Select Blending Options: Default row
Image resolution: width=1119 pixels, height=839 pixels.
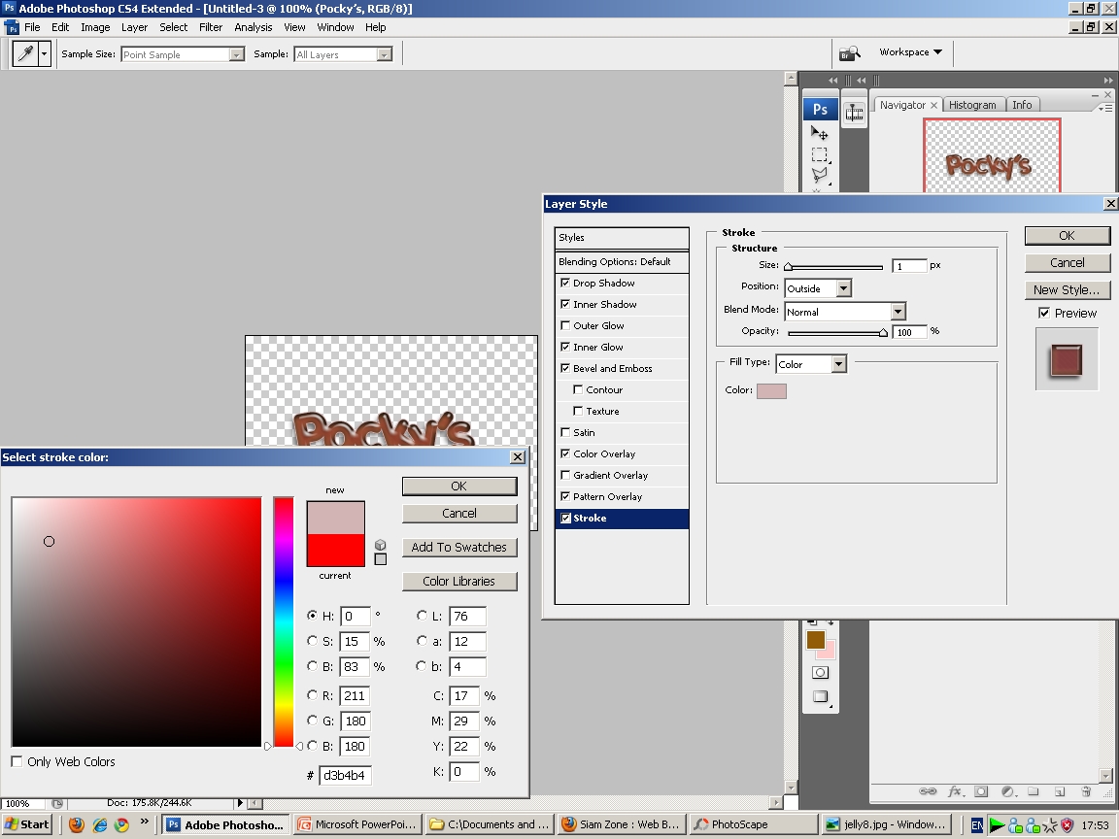click(622, 262)
